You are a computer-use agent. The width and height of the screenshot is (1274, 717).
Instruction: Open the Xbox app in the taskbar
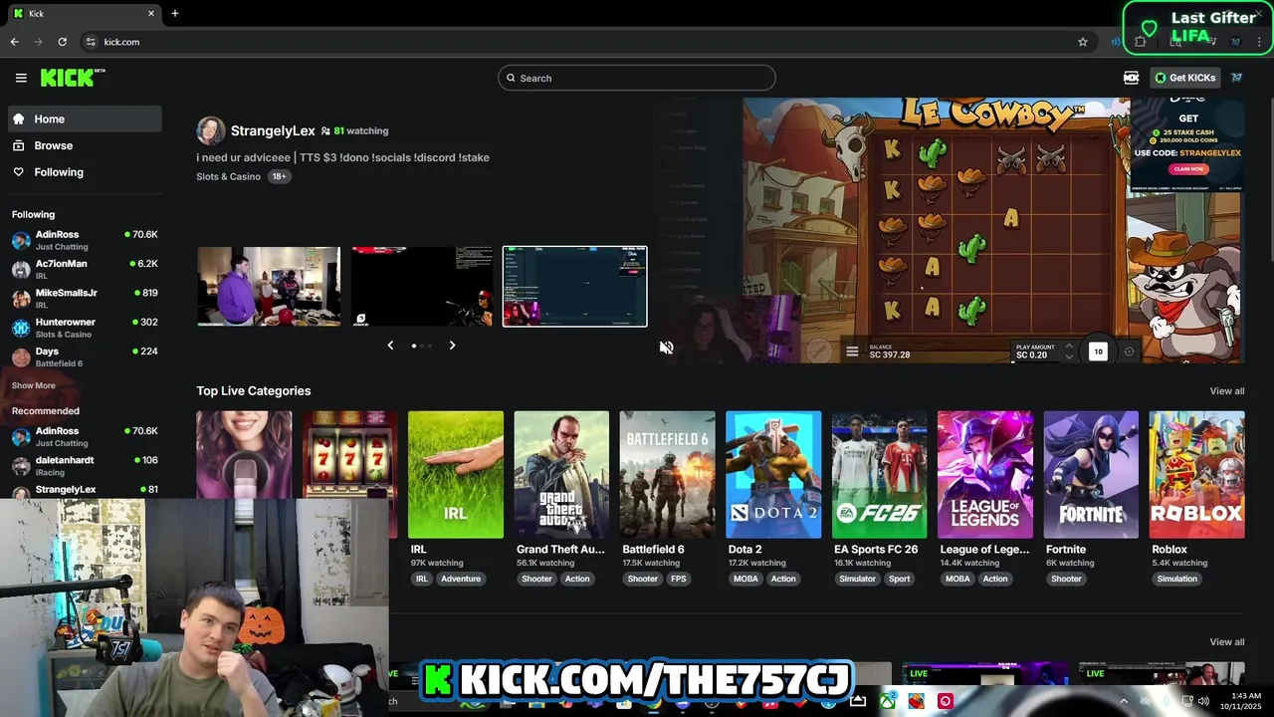[888, 701]
